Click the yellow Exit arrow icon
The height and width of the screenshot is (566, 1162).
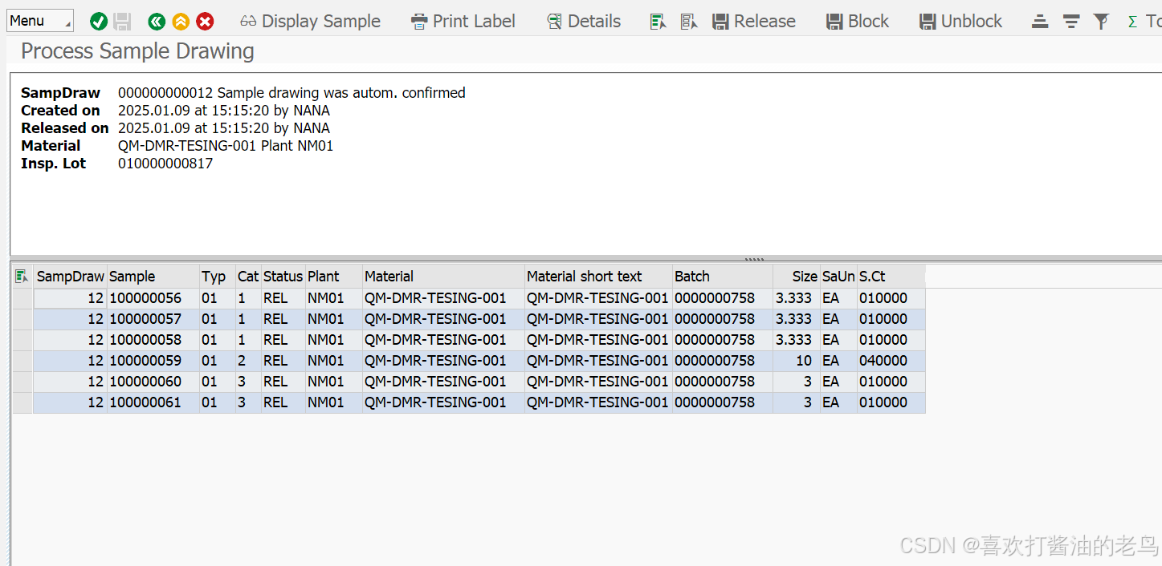180,21
